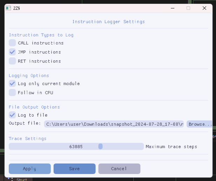Viewport: 216px width, 181px height.
Task: Click the Output file path field
Action: 114,124
